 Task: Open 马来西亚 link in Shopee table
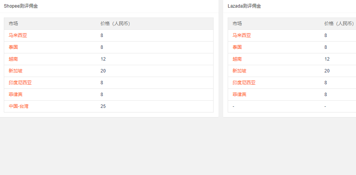click(18, 35)
